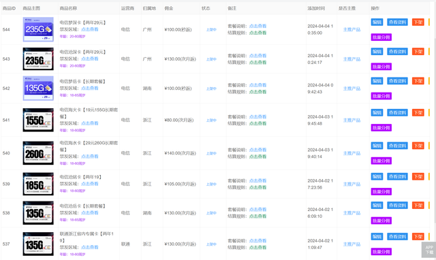Click 批量分佣 button for product 544
The height and width of the screenshot is (260, 436).
click(381, 37)
